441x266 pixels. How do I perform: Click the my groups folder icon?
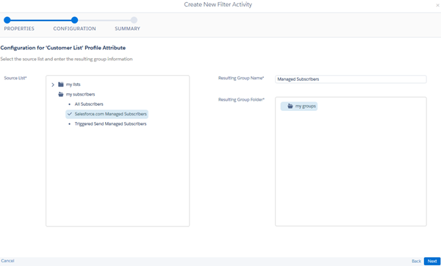tap(290, 106)
